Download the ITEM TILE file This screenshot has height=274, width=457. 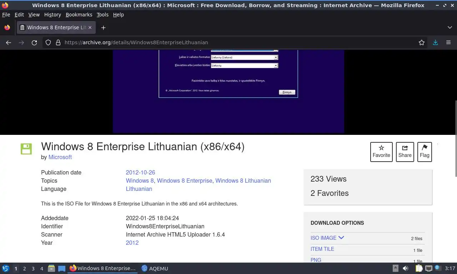point(322,249)
